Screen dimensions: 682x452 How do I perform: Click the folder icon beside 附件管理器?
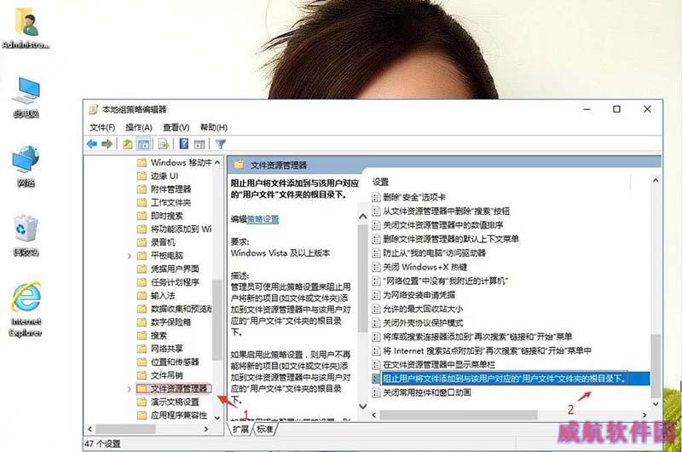pos(142,189)
